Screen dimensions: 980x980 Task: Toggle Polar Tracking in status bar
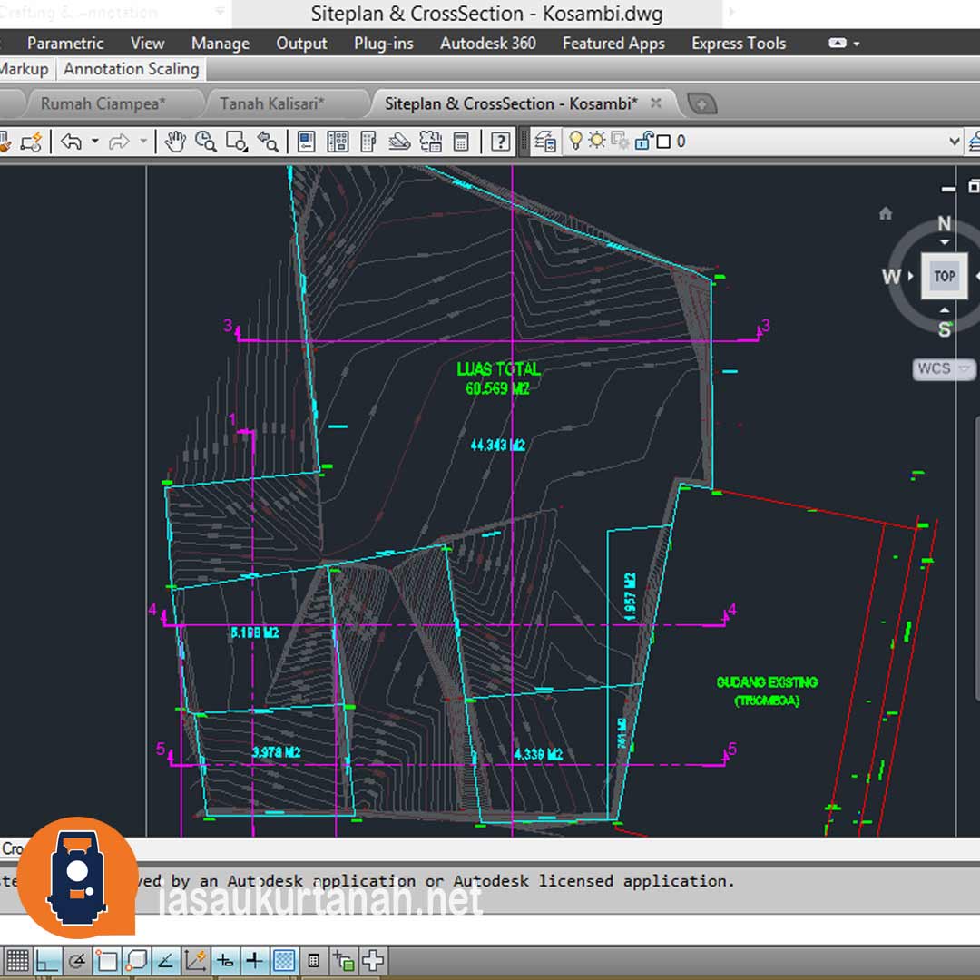point(77,960)
